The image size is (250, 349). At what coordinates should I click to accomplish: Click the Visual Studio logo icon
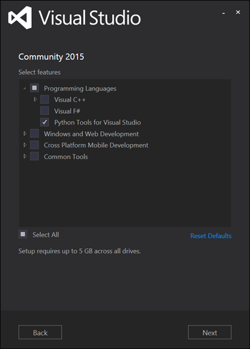(20, 17)
